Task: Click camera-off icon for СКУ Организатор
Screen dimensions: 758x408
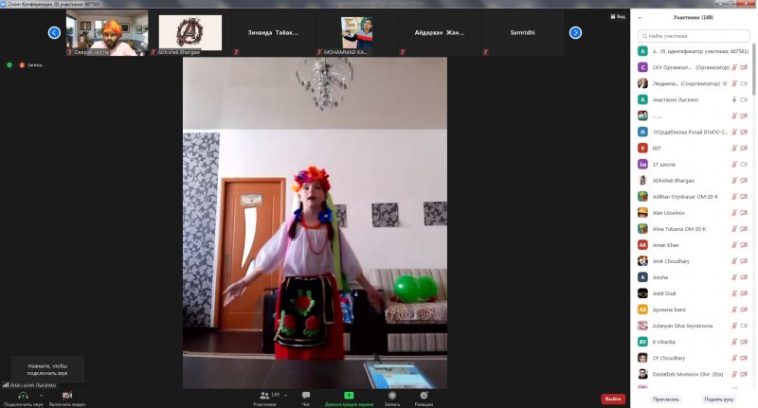Action: [x=744, y=67]
